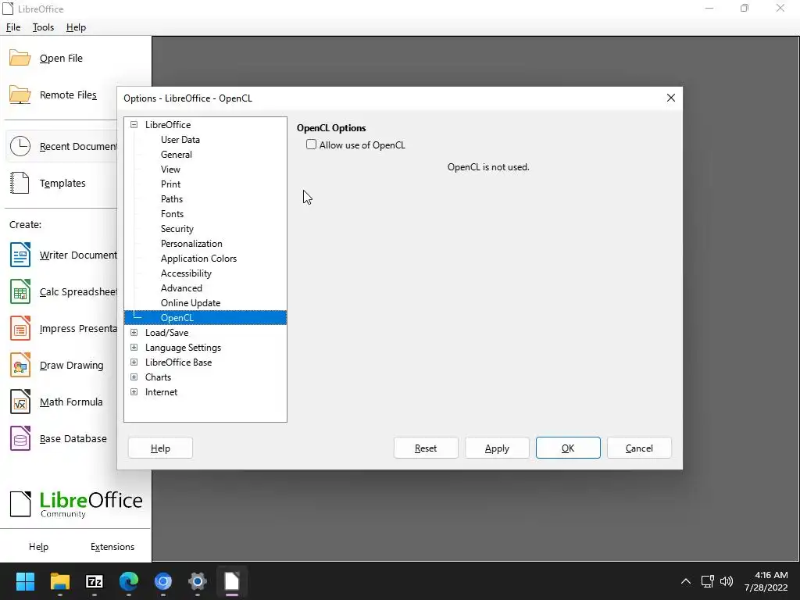Click the Templates page icon
This screenshot has height=600, width=800.
click(20, 183)
